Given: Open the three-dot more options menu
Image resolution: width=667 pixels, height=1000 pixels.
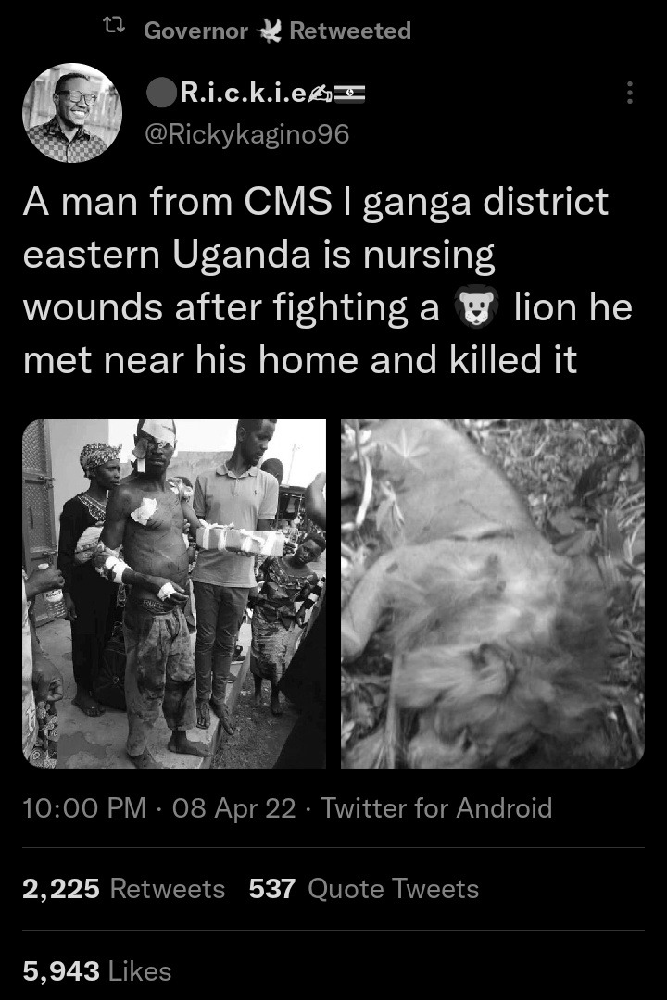Looking at the screenshot, I should pos(630,94).
